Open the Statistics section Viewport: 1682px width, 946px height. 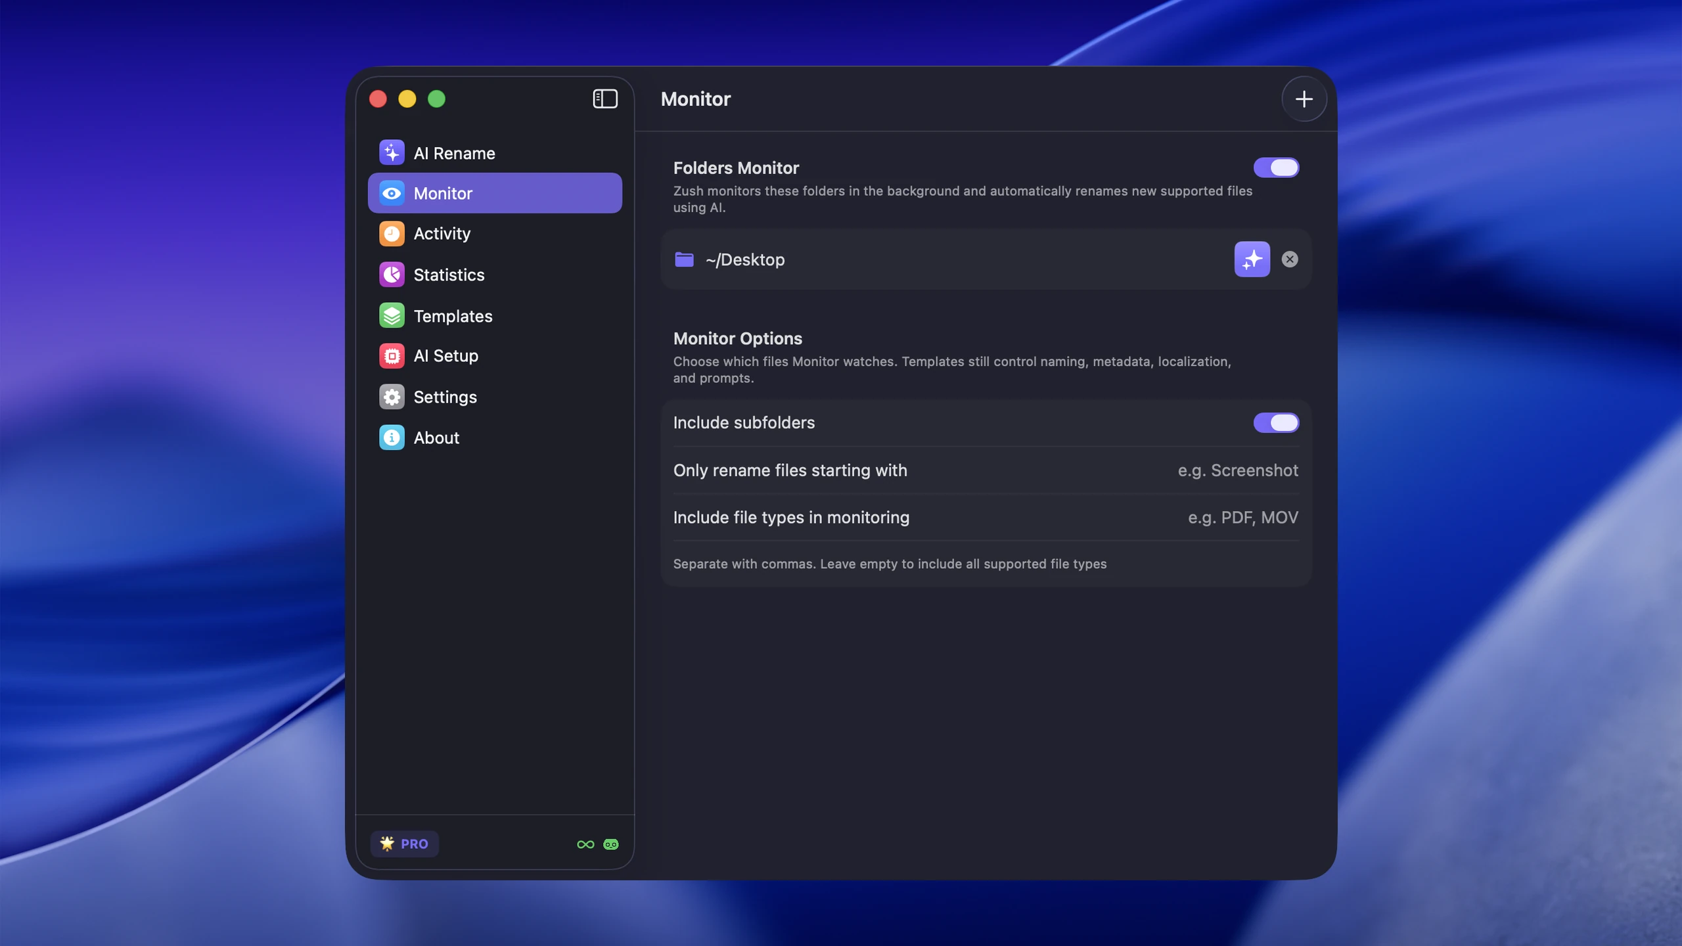[x=495, y=275]
